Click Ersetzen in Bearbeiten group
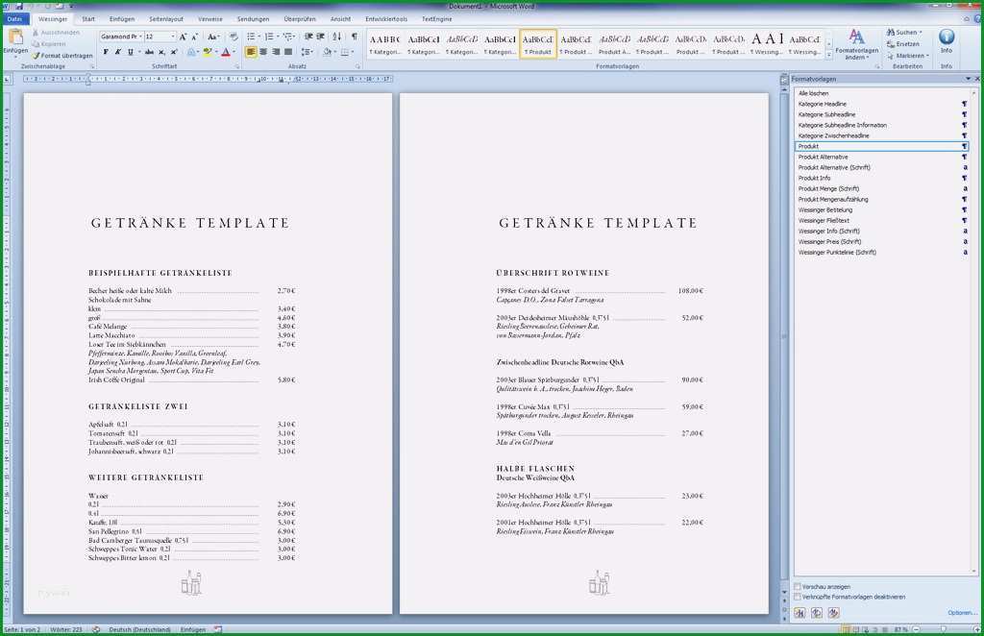Image resolution: width=984 pixels, height=636 pixels. point(903,44)
